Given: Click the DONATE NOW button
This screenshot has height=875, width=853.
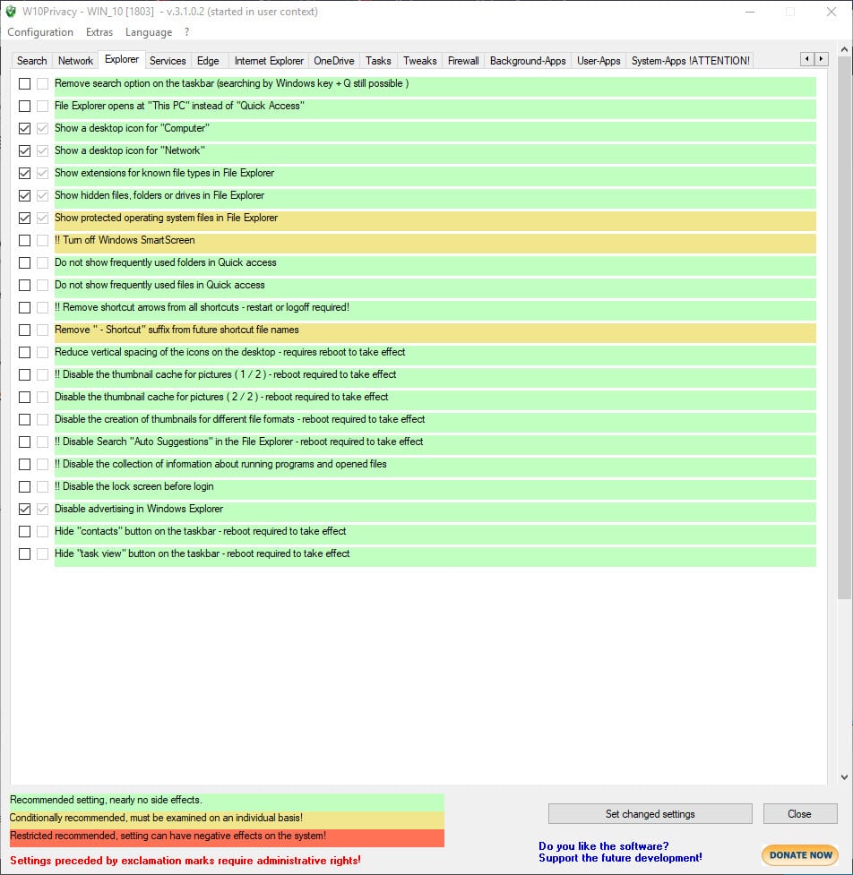Looking at the screenshot, I should coord(800,854).
